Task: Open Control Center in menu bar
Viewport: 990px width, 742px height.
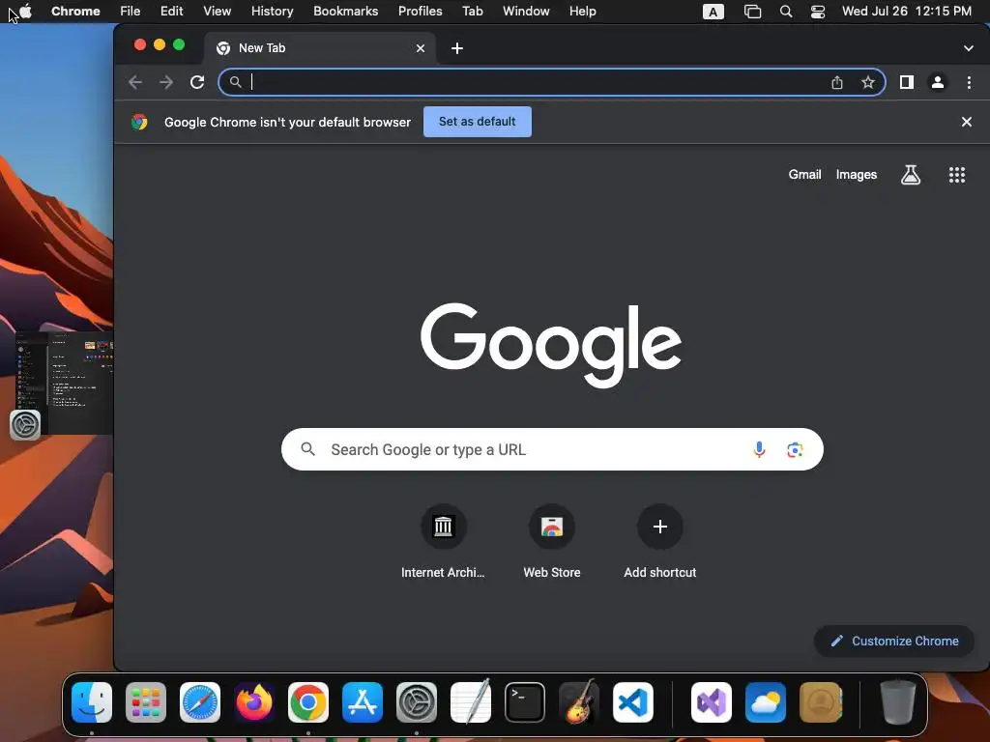Action: 818,12
